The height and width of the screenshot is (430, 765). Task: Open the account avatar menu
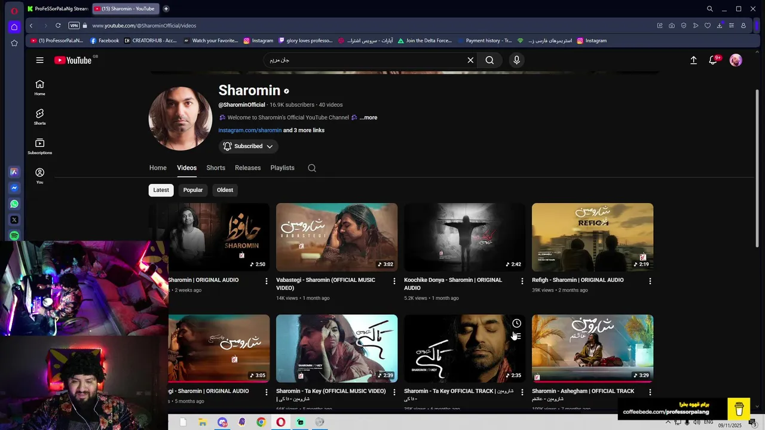click(x=736, y=60)
